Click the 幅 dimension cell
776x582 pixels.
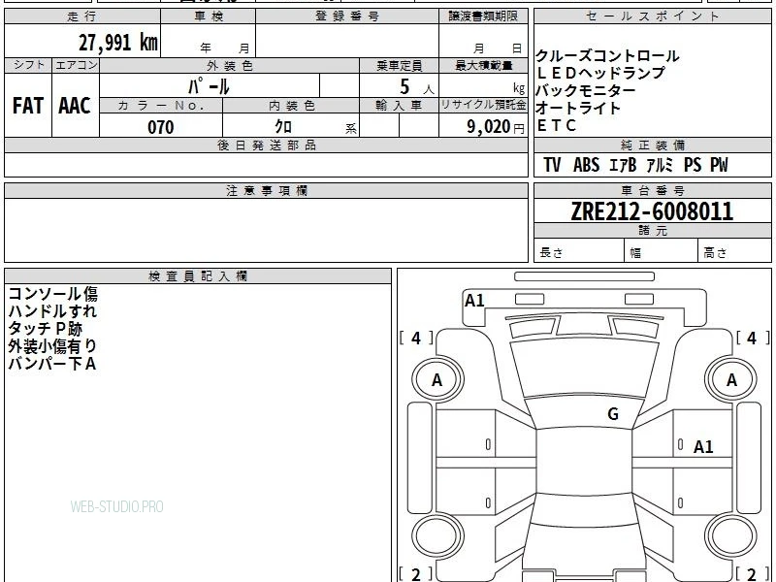pos(662,251)
